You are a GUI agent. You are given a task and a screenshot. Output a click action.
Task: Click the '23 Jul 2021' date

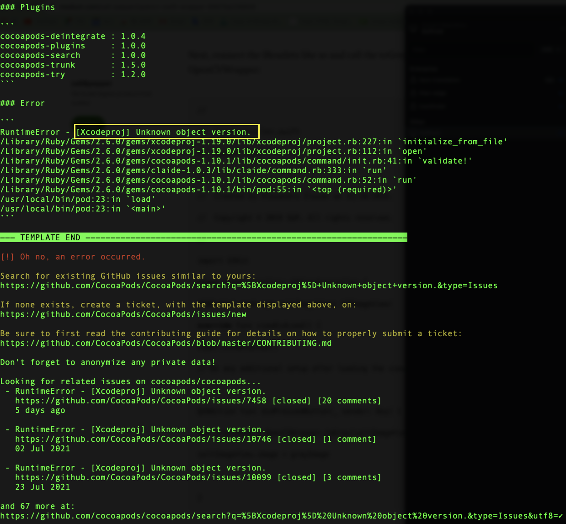click(x=43, y=487)
